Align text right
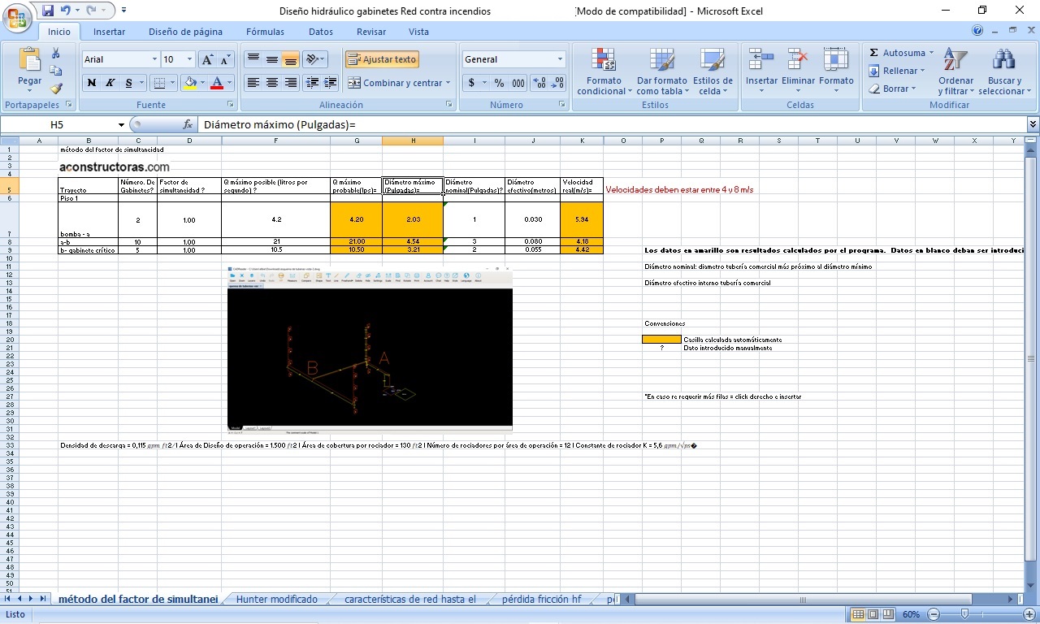 (290, 83)
